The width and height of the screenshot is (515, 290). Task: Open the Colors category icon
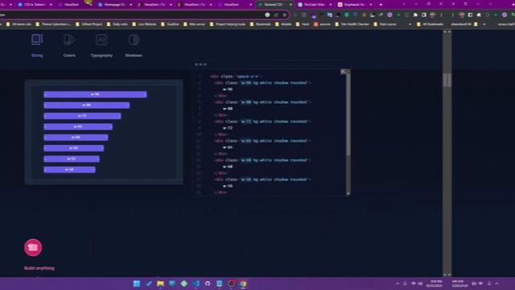click(x=69, y=39)
